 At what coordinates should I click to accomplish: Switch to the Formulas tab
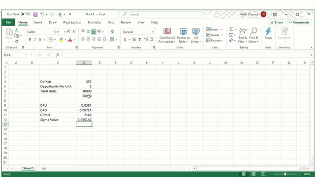[x=94, y=22]
